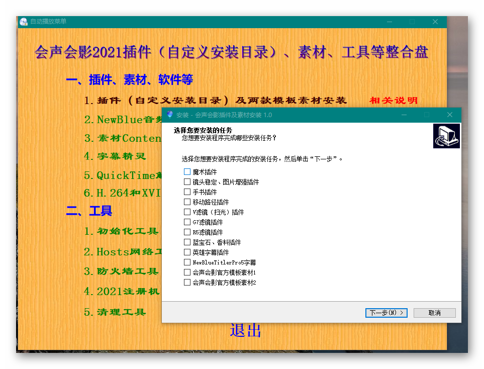
Task: Open 4. 2021注册机 entry
Action: pyautogui.click(x=122, y=291)
